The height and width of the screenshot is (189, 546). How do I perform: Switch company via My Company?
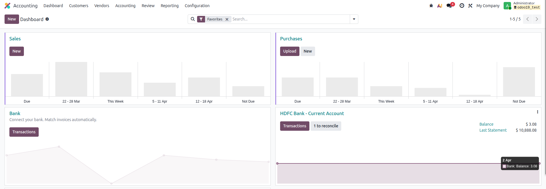pyautogui.click(x=488, y=6)
